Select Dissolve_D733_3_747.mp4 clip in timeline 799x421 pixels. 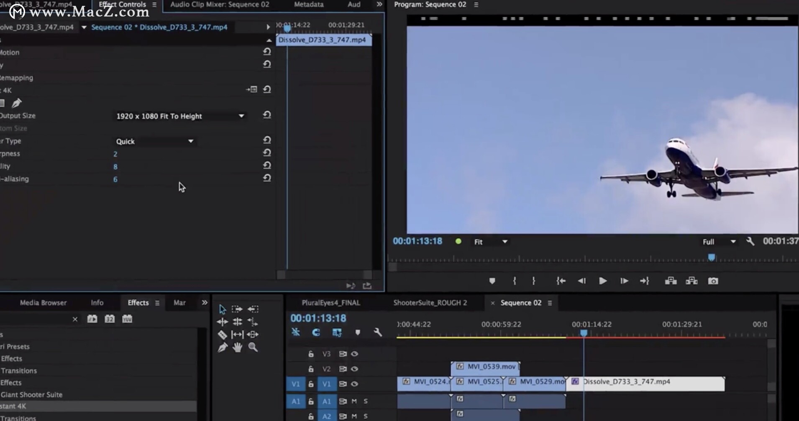(x=645, y=384)
